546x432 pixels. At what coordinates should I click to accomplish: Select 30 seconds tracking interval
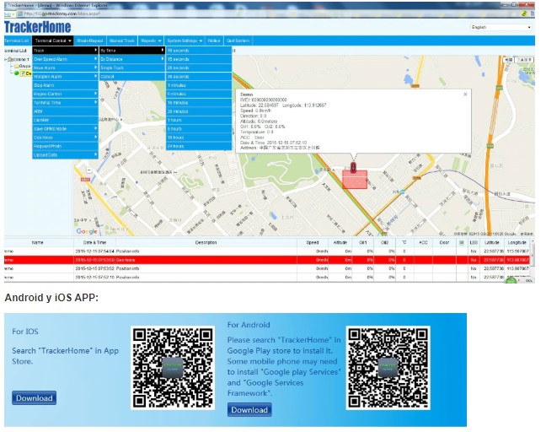coord(199,77)
